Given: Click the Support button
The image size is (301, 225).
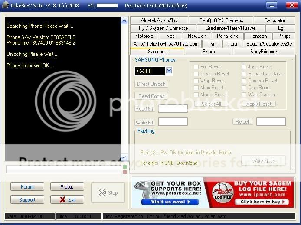Looking at the screenshot, I should 27,199.
